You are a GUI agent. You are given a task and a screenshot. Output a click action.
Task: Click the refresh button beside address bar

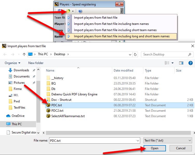click(135, 54)
